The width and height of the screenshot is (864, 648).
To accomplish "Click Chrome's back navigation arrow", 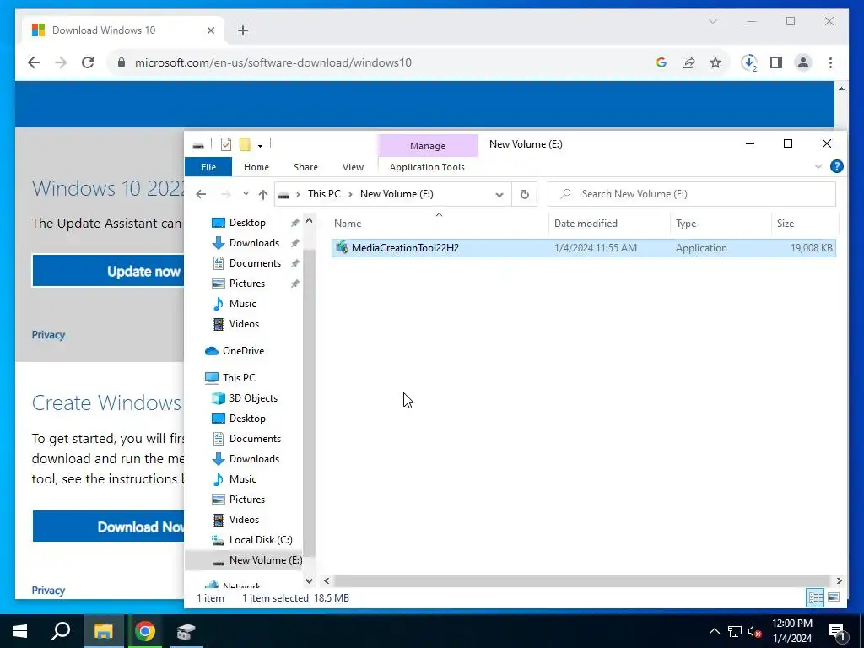I will tap(34, 62).
